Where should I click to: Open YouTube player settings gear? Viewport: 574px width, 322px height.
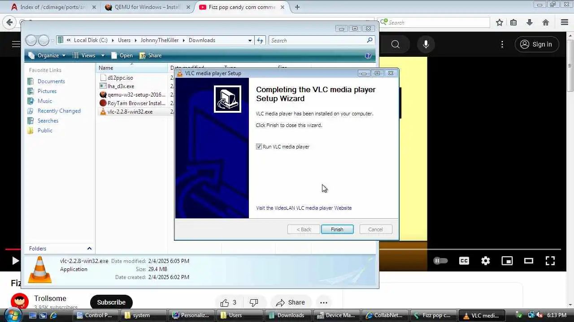pyautogui.click(x=486, y=261)
